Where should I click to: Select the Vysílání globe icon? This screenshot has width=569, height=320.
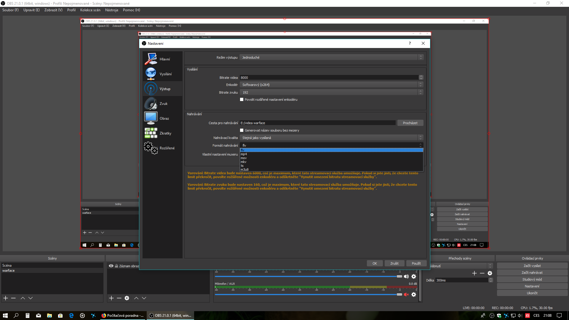pos(151,74)
